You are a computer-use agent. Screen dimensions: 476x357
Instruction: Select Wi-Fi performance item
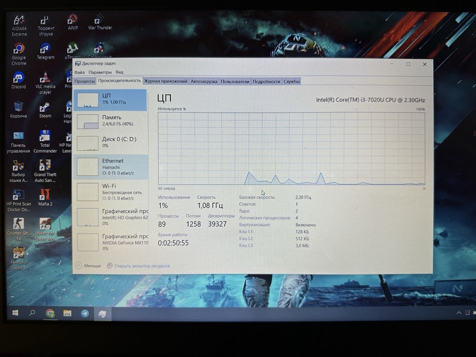110,191
